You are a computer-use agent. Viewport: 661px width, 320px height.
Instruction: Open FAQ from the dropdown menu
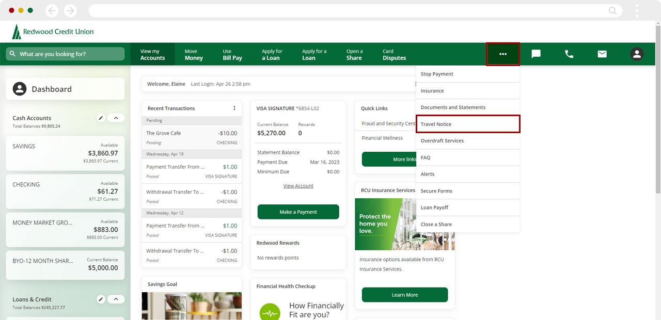coord(468,157)
